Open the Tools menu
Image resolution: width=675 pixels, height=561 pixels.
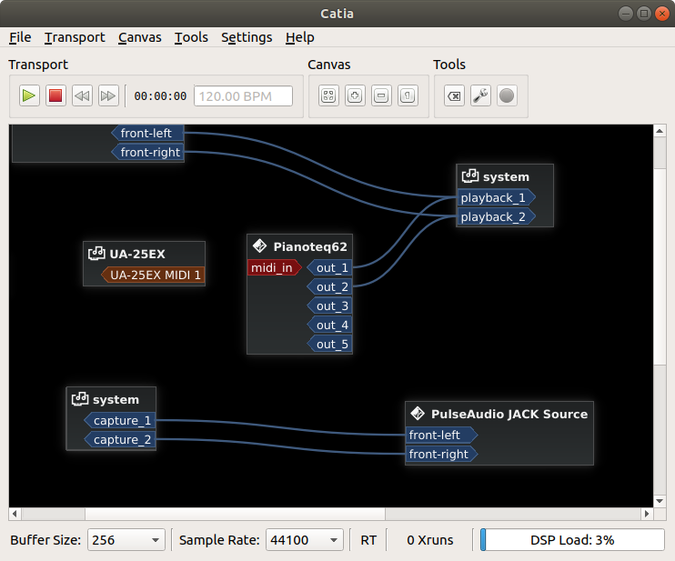(x=191, y=37)
